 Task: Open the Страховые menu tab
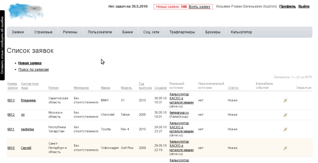[43, 32]
